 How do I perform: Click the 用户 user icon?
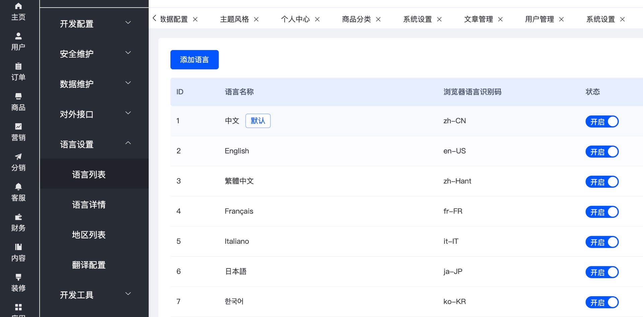(x=18, y=36)
